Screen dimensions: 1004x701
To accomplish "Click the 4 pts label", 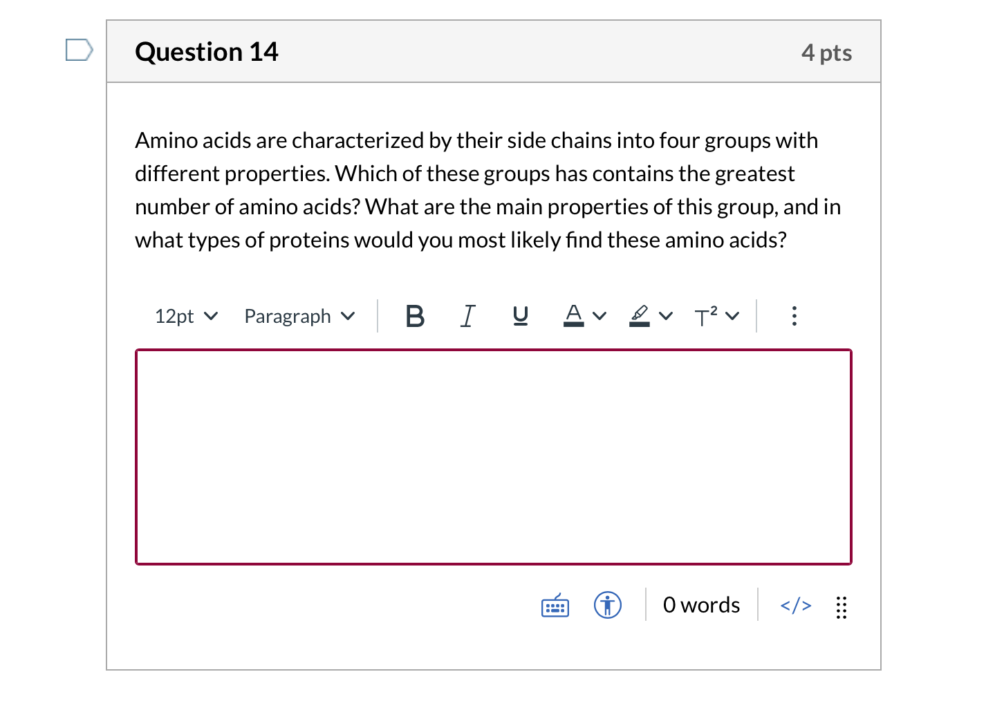I will coord(827,52).
